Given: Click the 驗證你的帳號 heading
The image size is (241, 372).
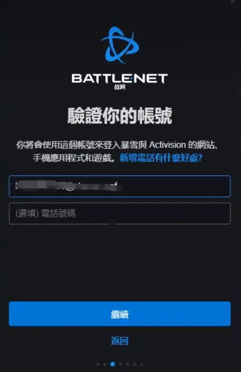Looking at the screenshot, I should click(120, 115).
